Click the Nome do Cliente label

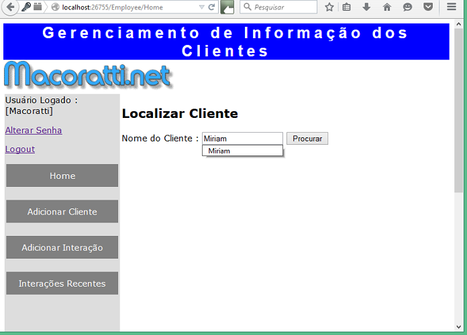160,139
